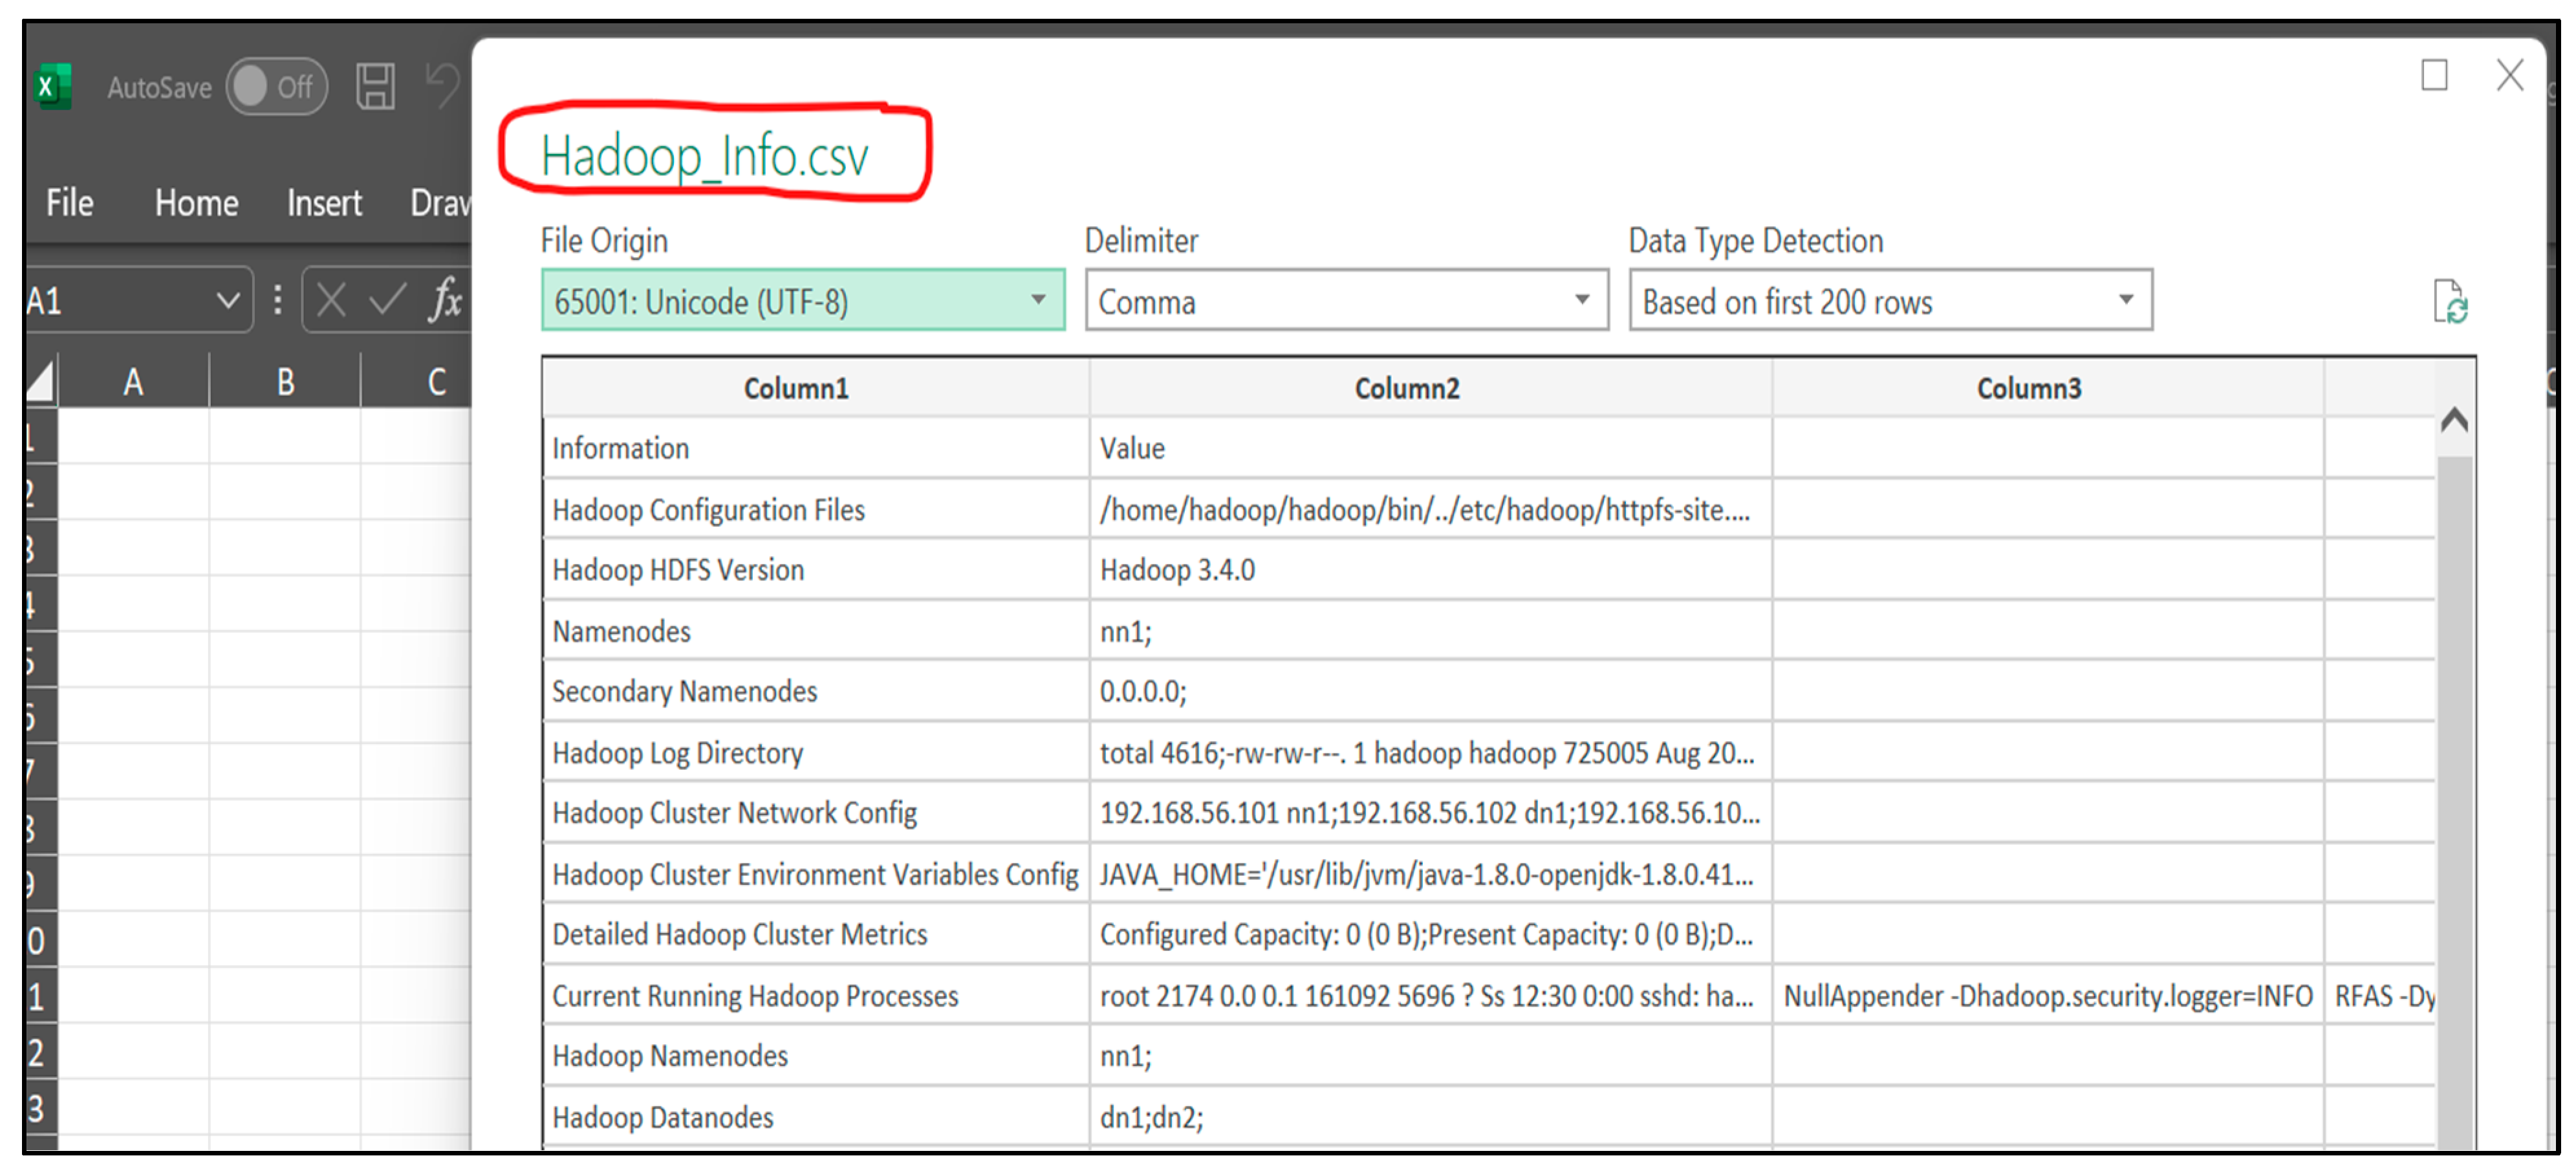
Task: Click the formula bar cancel X icon
Action: click(331, 299)
